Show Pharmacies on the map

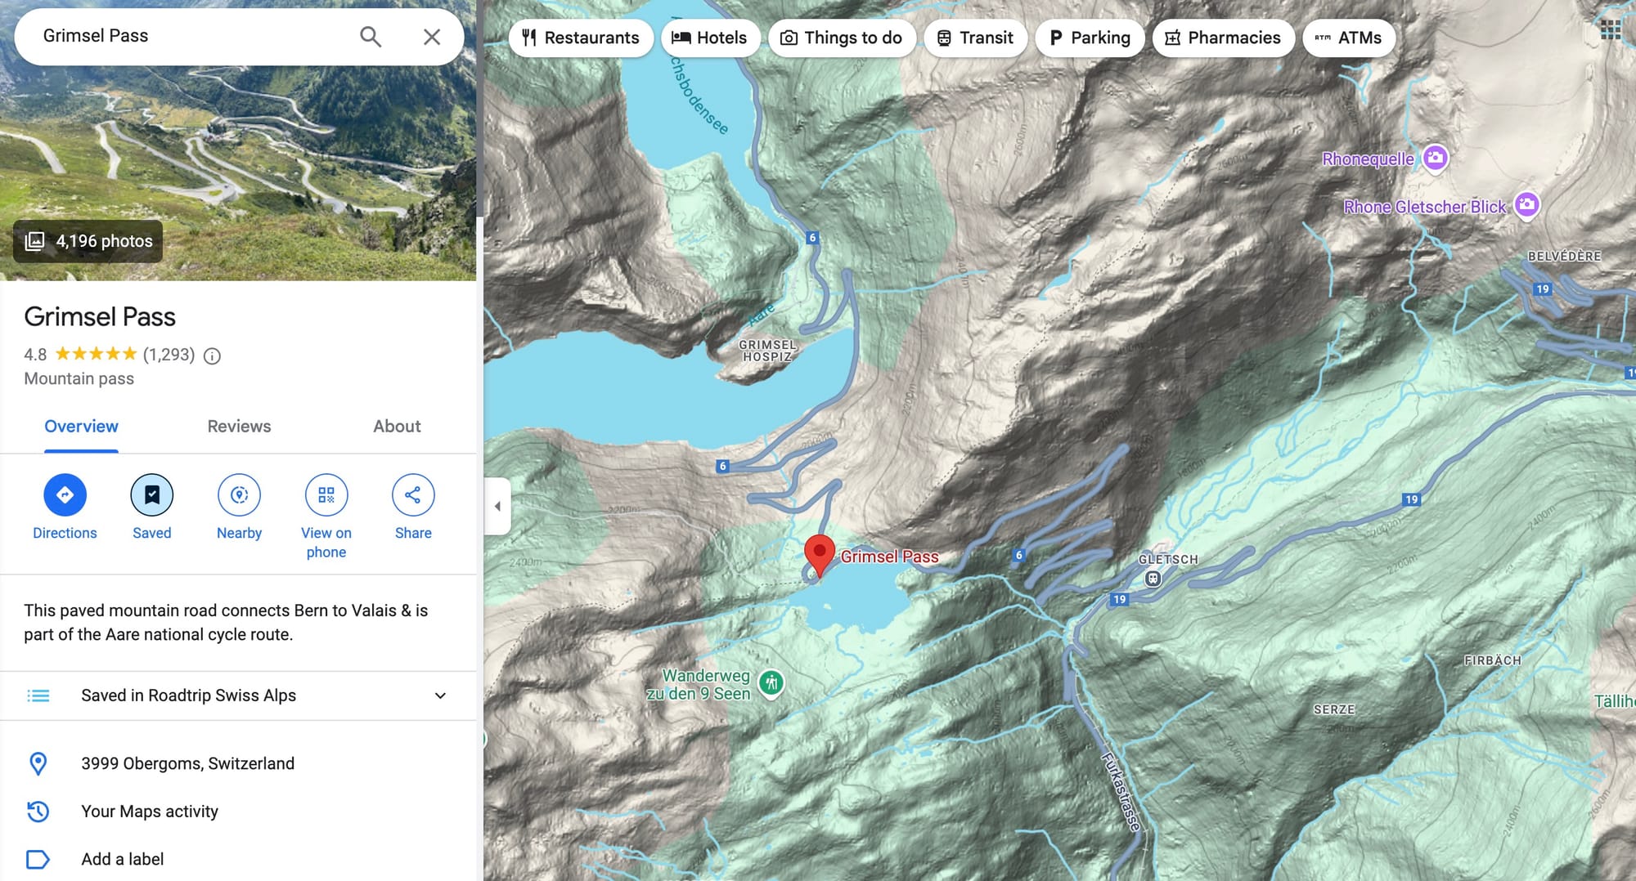[x=1223, y=38]
